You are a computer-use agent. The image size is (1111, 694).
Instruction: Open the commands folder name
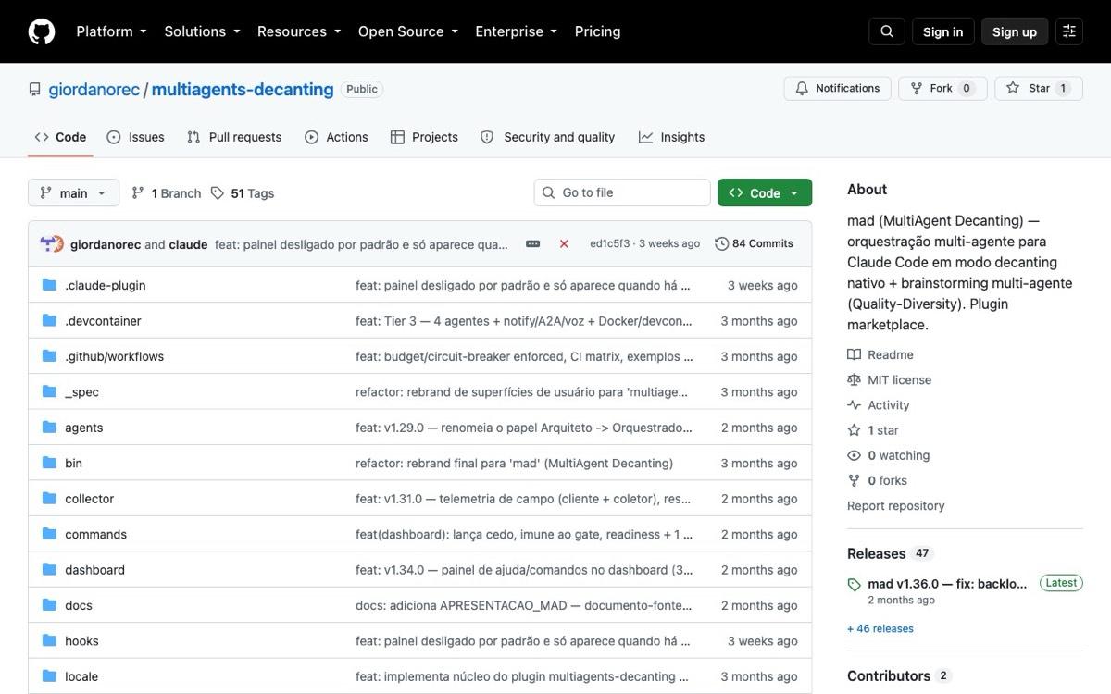95,534
